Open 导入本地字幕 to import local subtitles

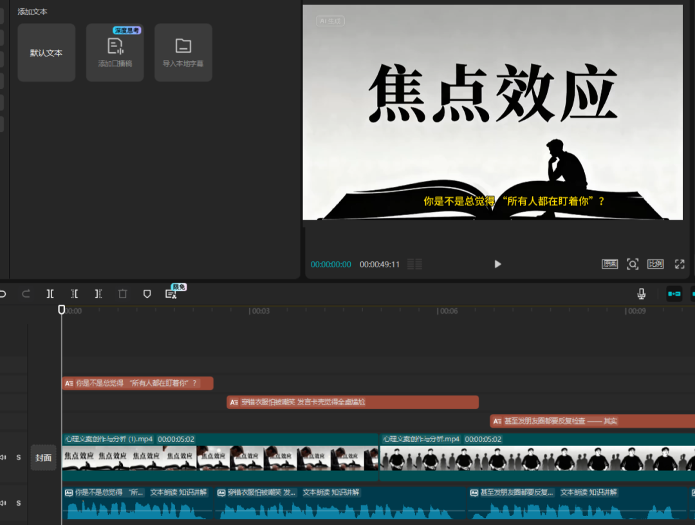[x=183, y=53]
